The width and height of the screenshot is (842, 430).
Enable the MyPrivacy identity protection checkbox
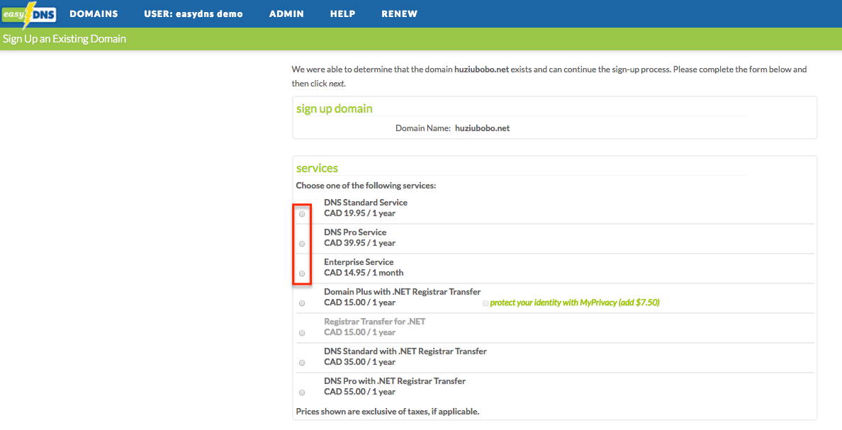point(485,303)
